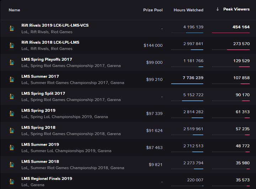Viewport: 256px width, 189px height.
Task: Click the LMS Spring Split 2017 game icon
Action: pyautogui.click(x=12, y=96)
